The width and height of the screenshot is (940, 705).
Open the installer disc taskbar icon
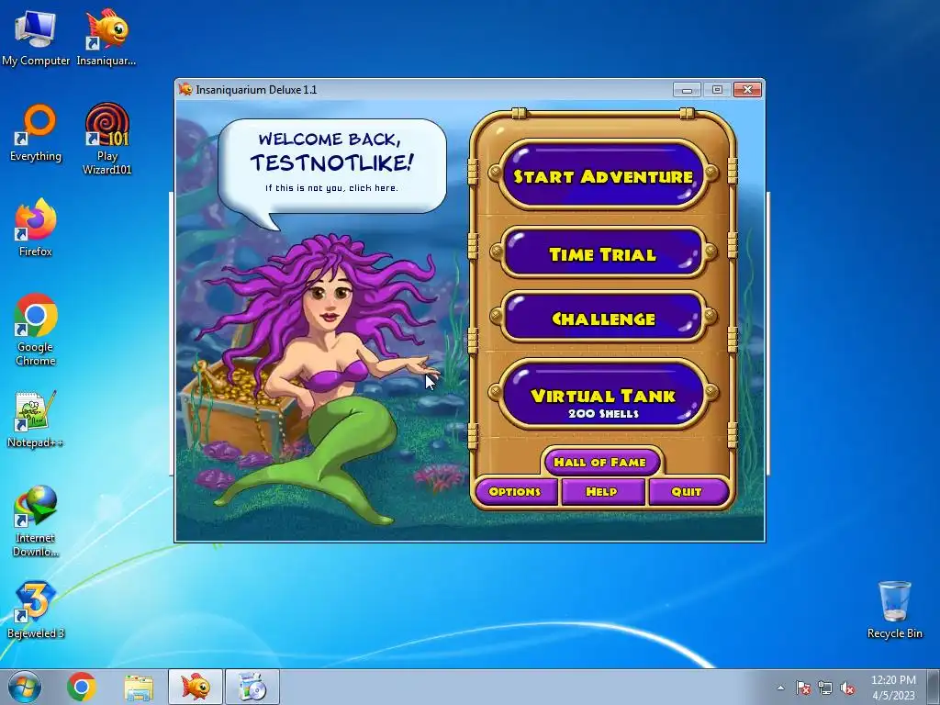[x=252, y=687]
